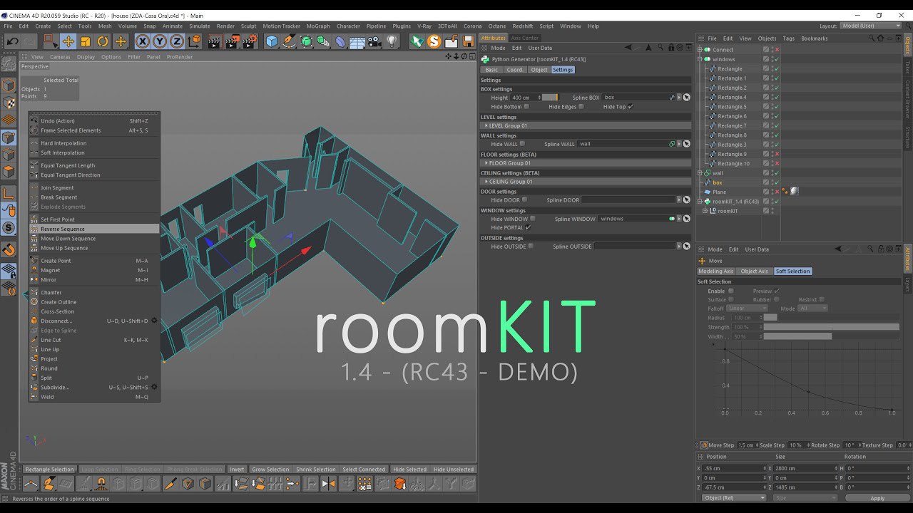Switch to the Coord. tab
Image resolution: width=913 pixels, height=513 pixels.
click(x=515, y=70)
